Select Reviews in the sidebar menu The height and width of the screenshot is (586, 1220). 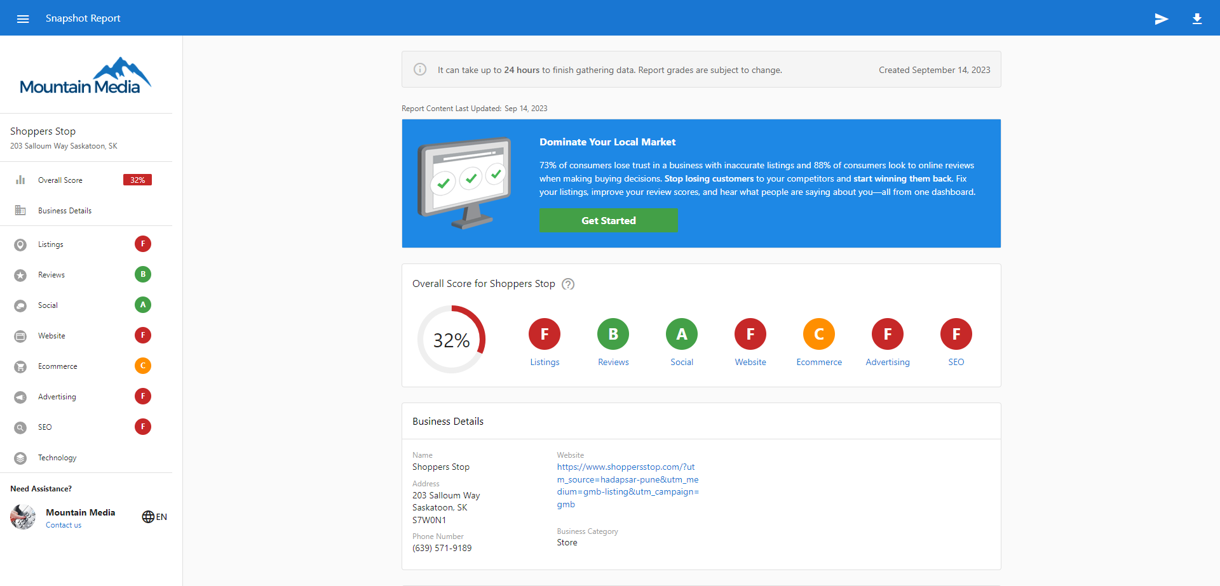point(86,275)
